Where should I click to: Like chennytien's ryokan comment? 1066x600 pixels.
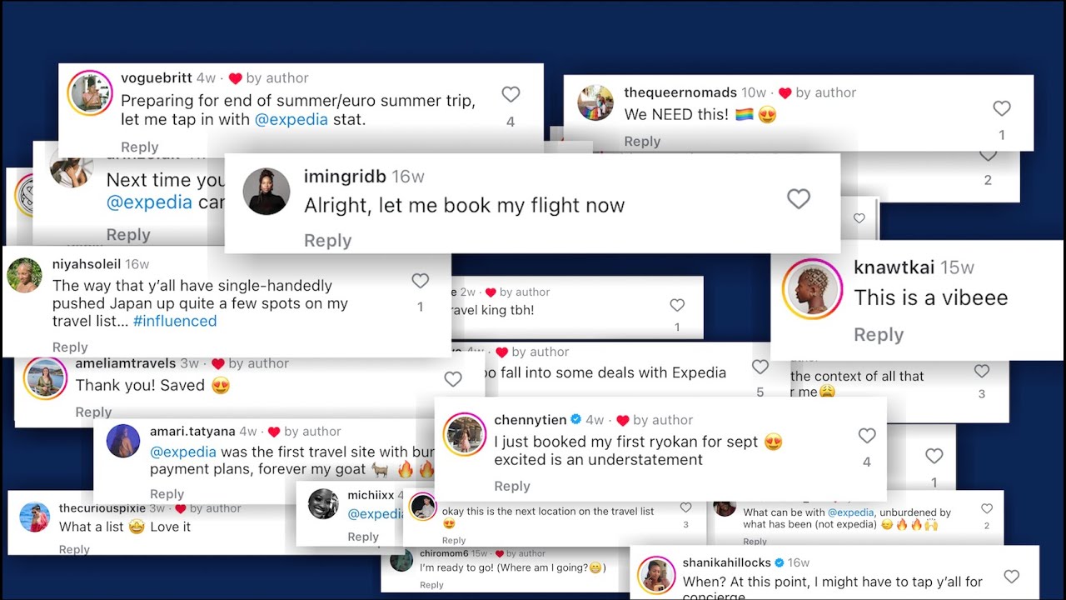[x=867, y=436]
